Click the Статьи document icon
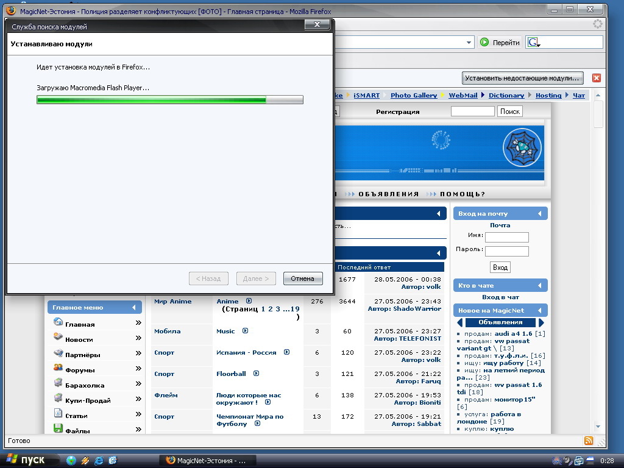Viewport: 624px width, 468px height. click(x=58, y=413)
